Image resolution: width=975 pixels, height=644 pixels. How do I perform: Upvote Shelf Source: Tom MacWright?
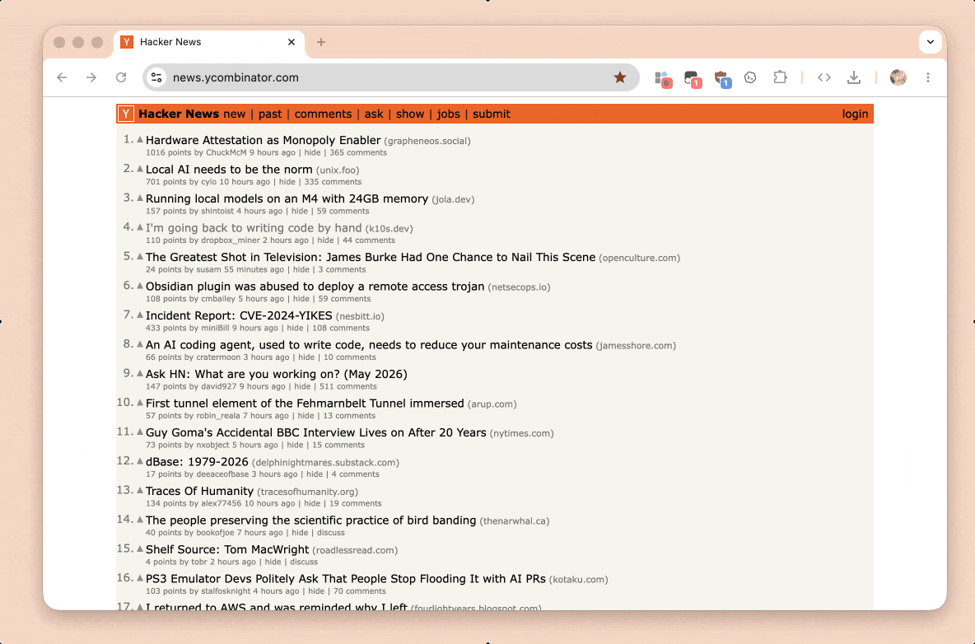coord(140,549)
